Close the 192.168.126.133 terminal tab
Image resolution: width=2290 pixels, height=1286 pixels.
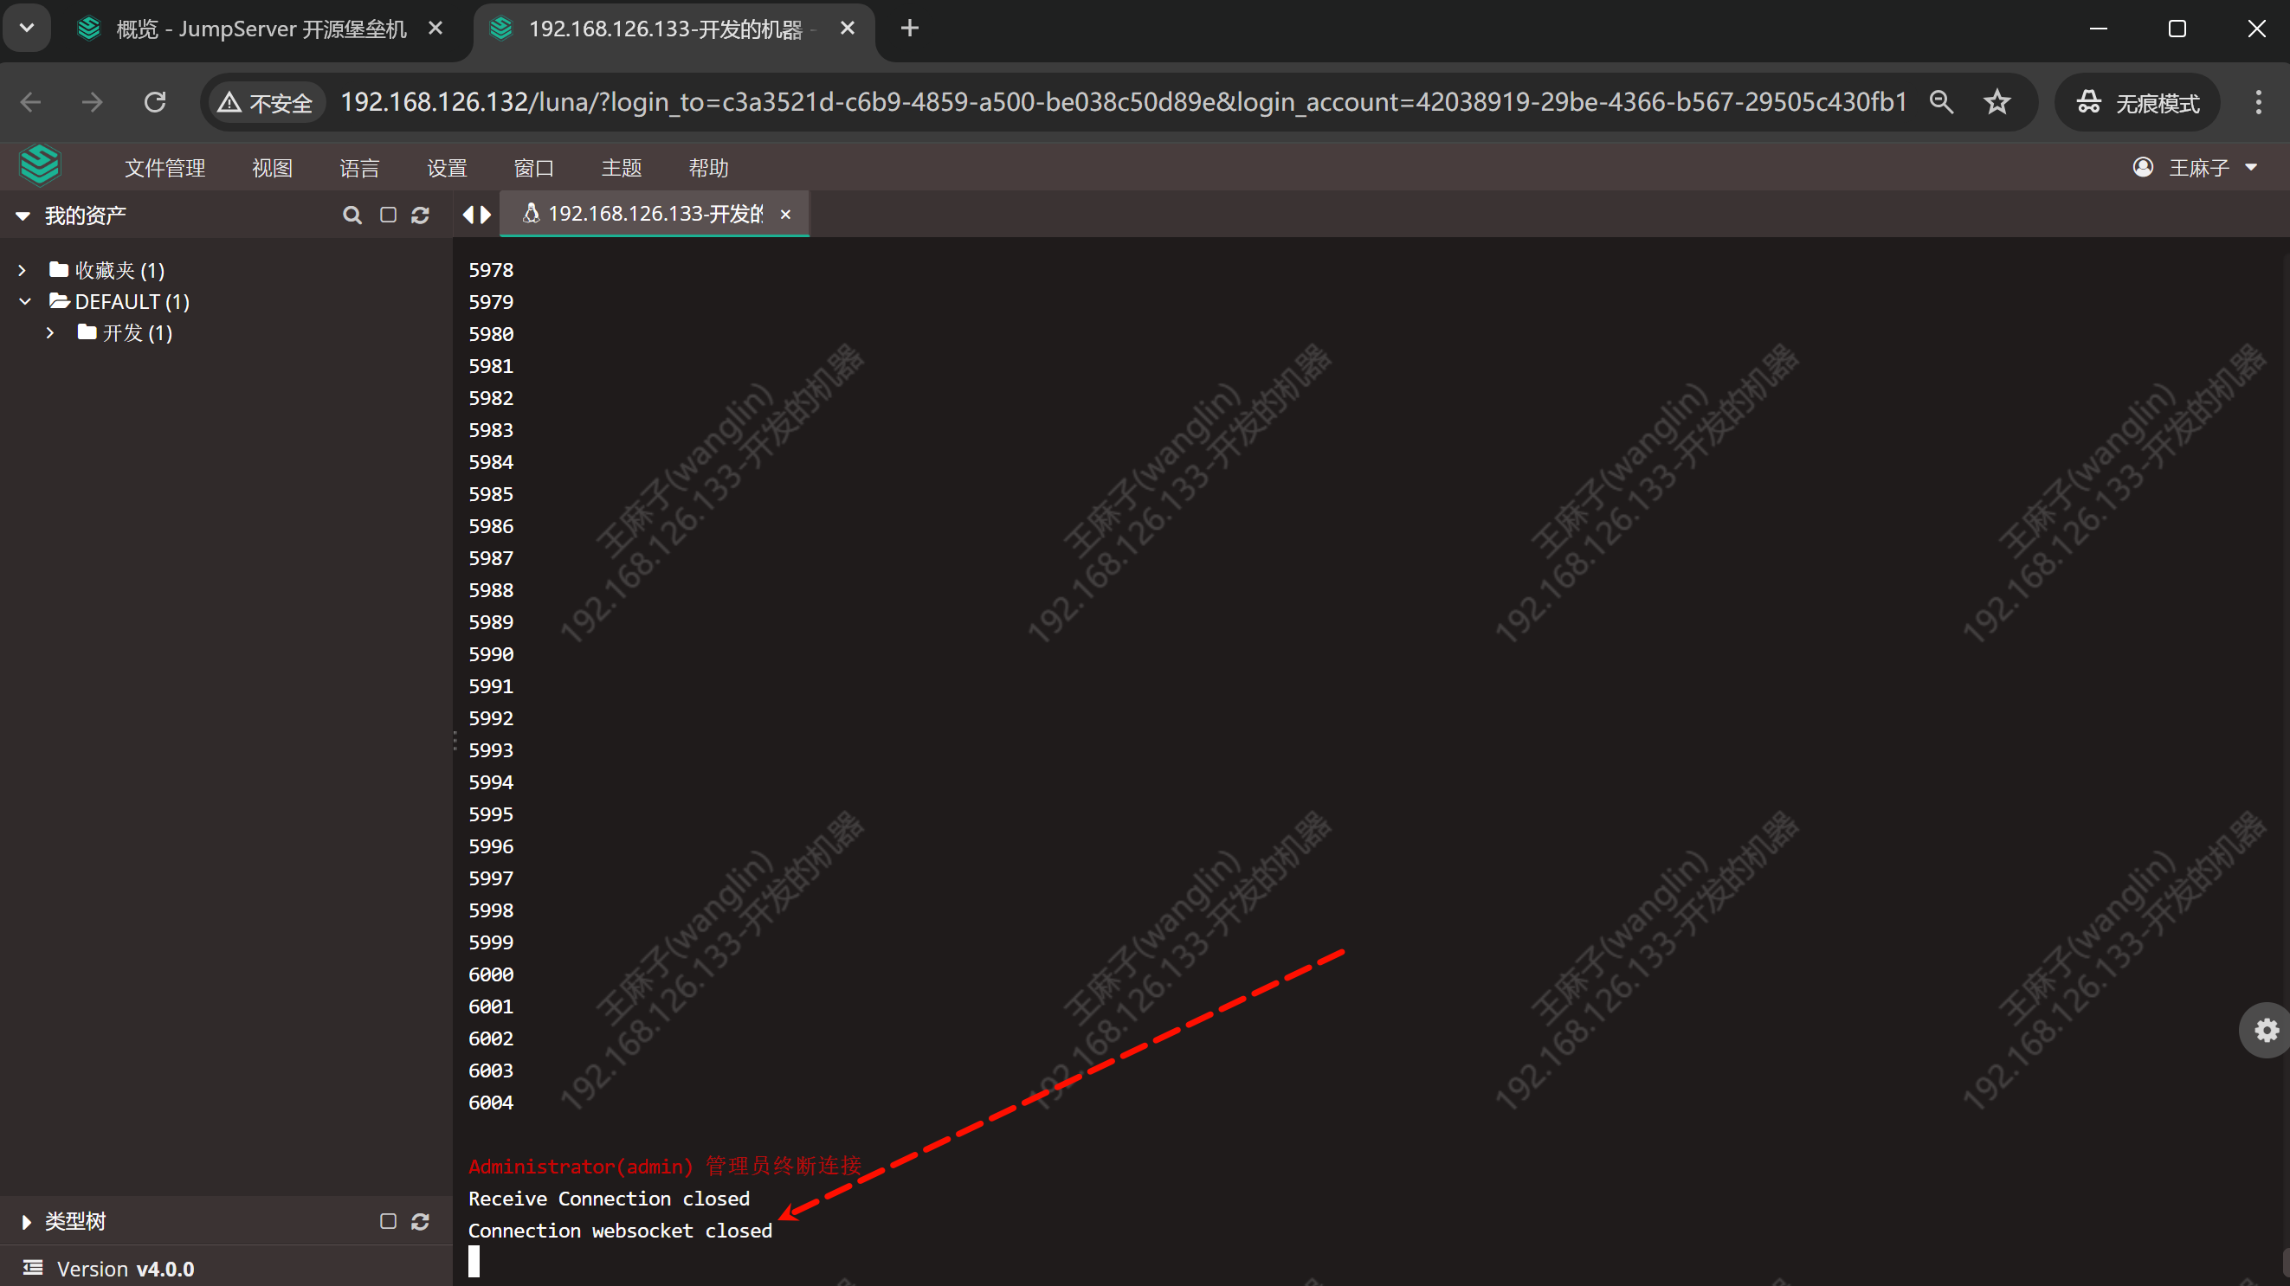click(x=785, y=214)
